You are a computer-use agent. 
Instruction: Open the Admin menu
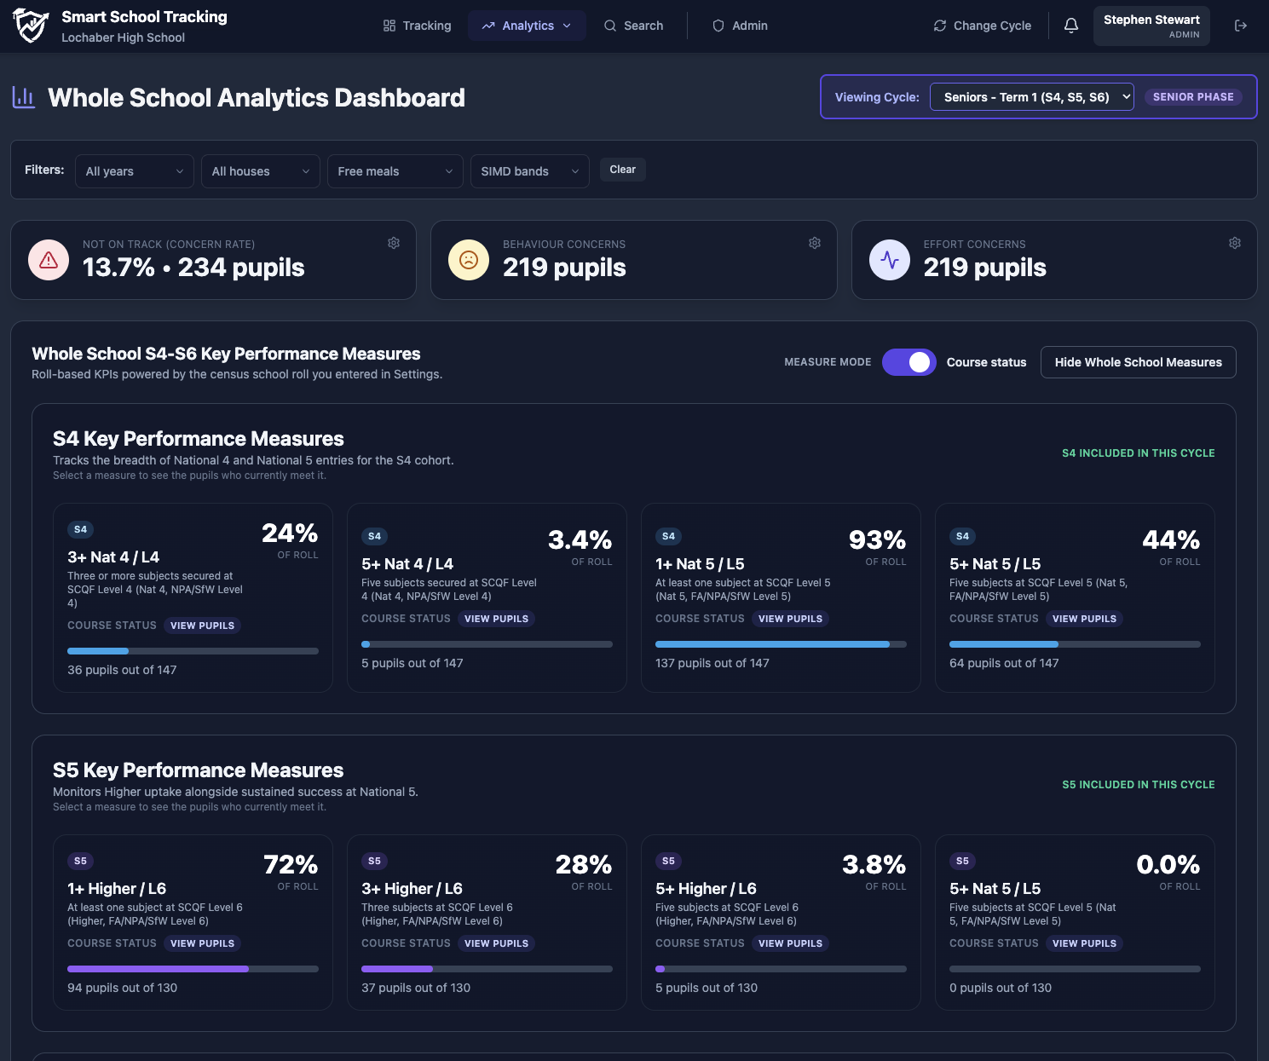[x=740, y=26]
